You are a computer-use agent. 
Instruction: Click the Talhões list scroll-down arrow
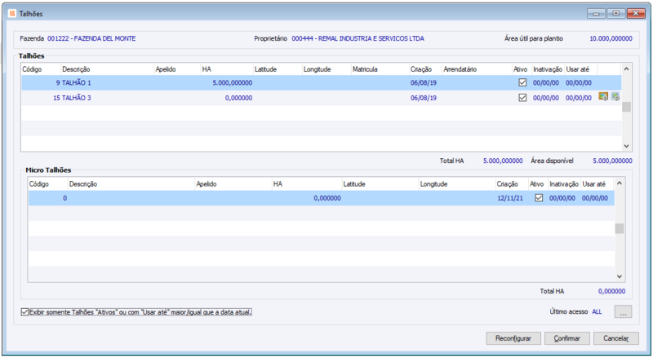click(x=626, y=146)
